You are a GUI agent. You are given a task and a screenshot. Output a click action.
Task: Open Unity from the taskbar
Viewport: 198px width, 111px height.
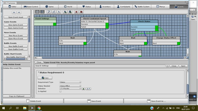(32, 108)
